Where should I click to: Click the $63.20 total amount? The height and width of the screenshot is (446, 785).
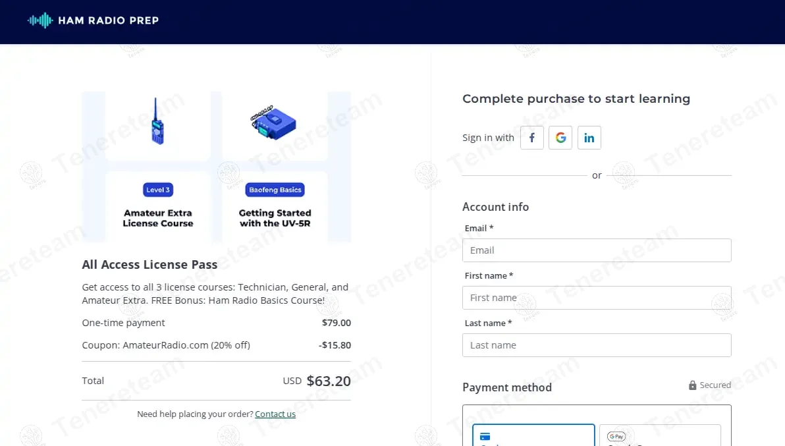(329, 381)
